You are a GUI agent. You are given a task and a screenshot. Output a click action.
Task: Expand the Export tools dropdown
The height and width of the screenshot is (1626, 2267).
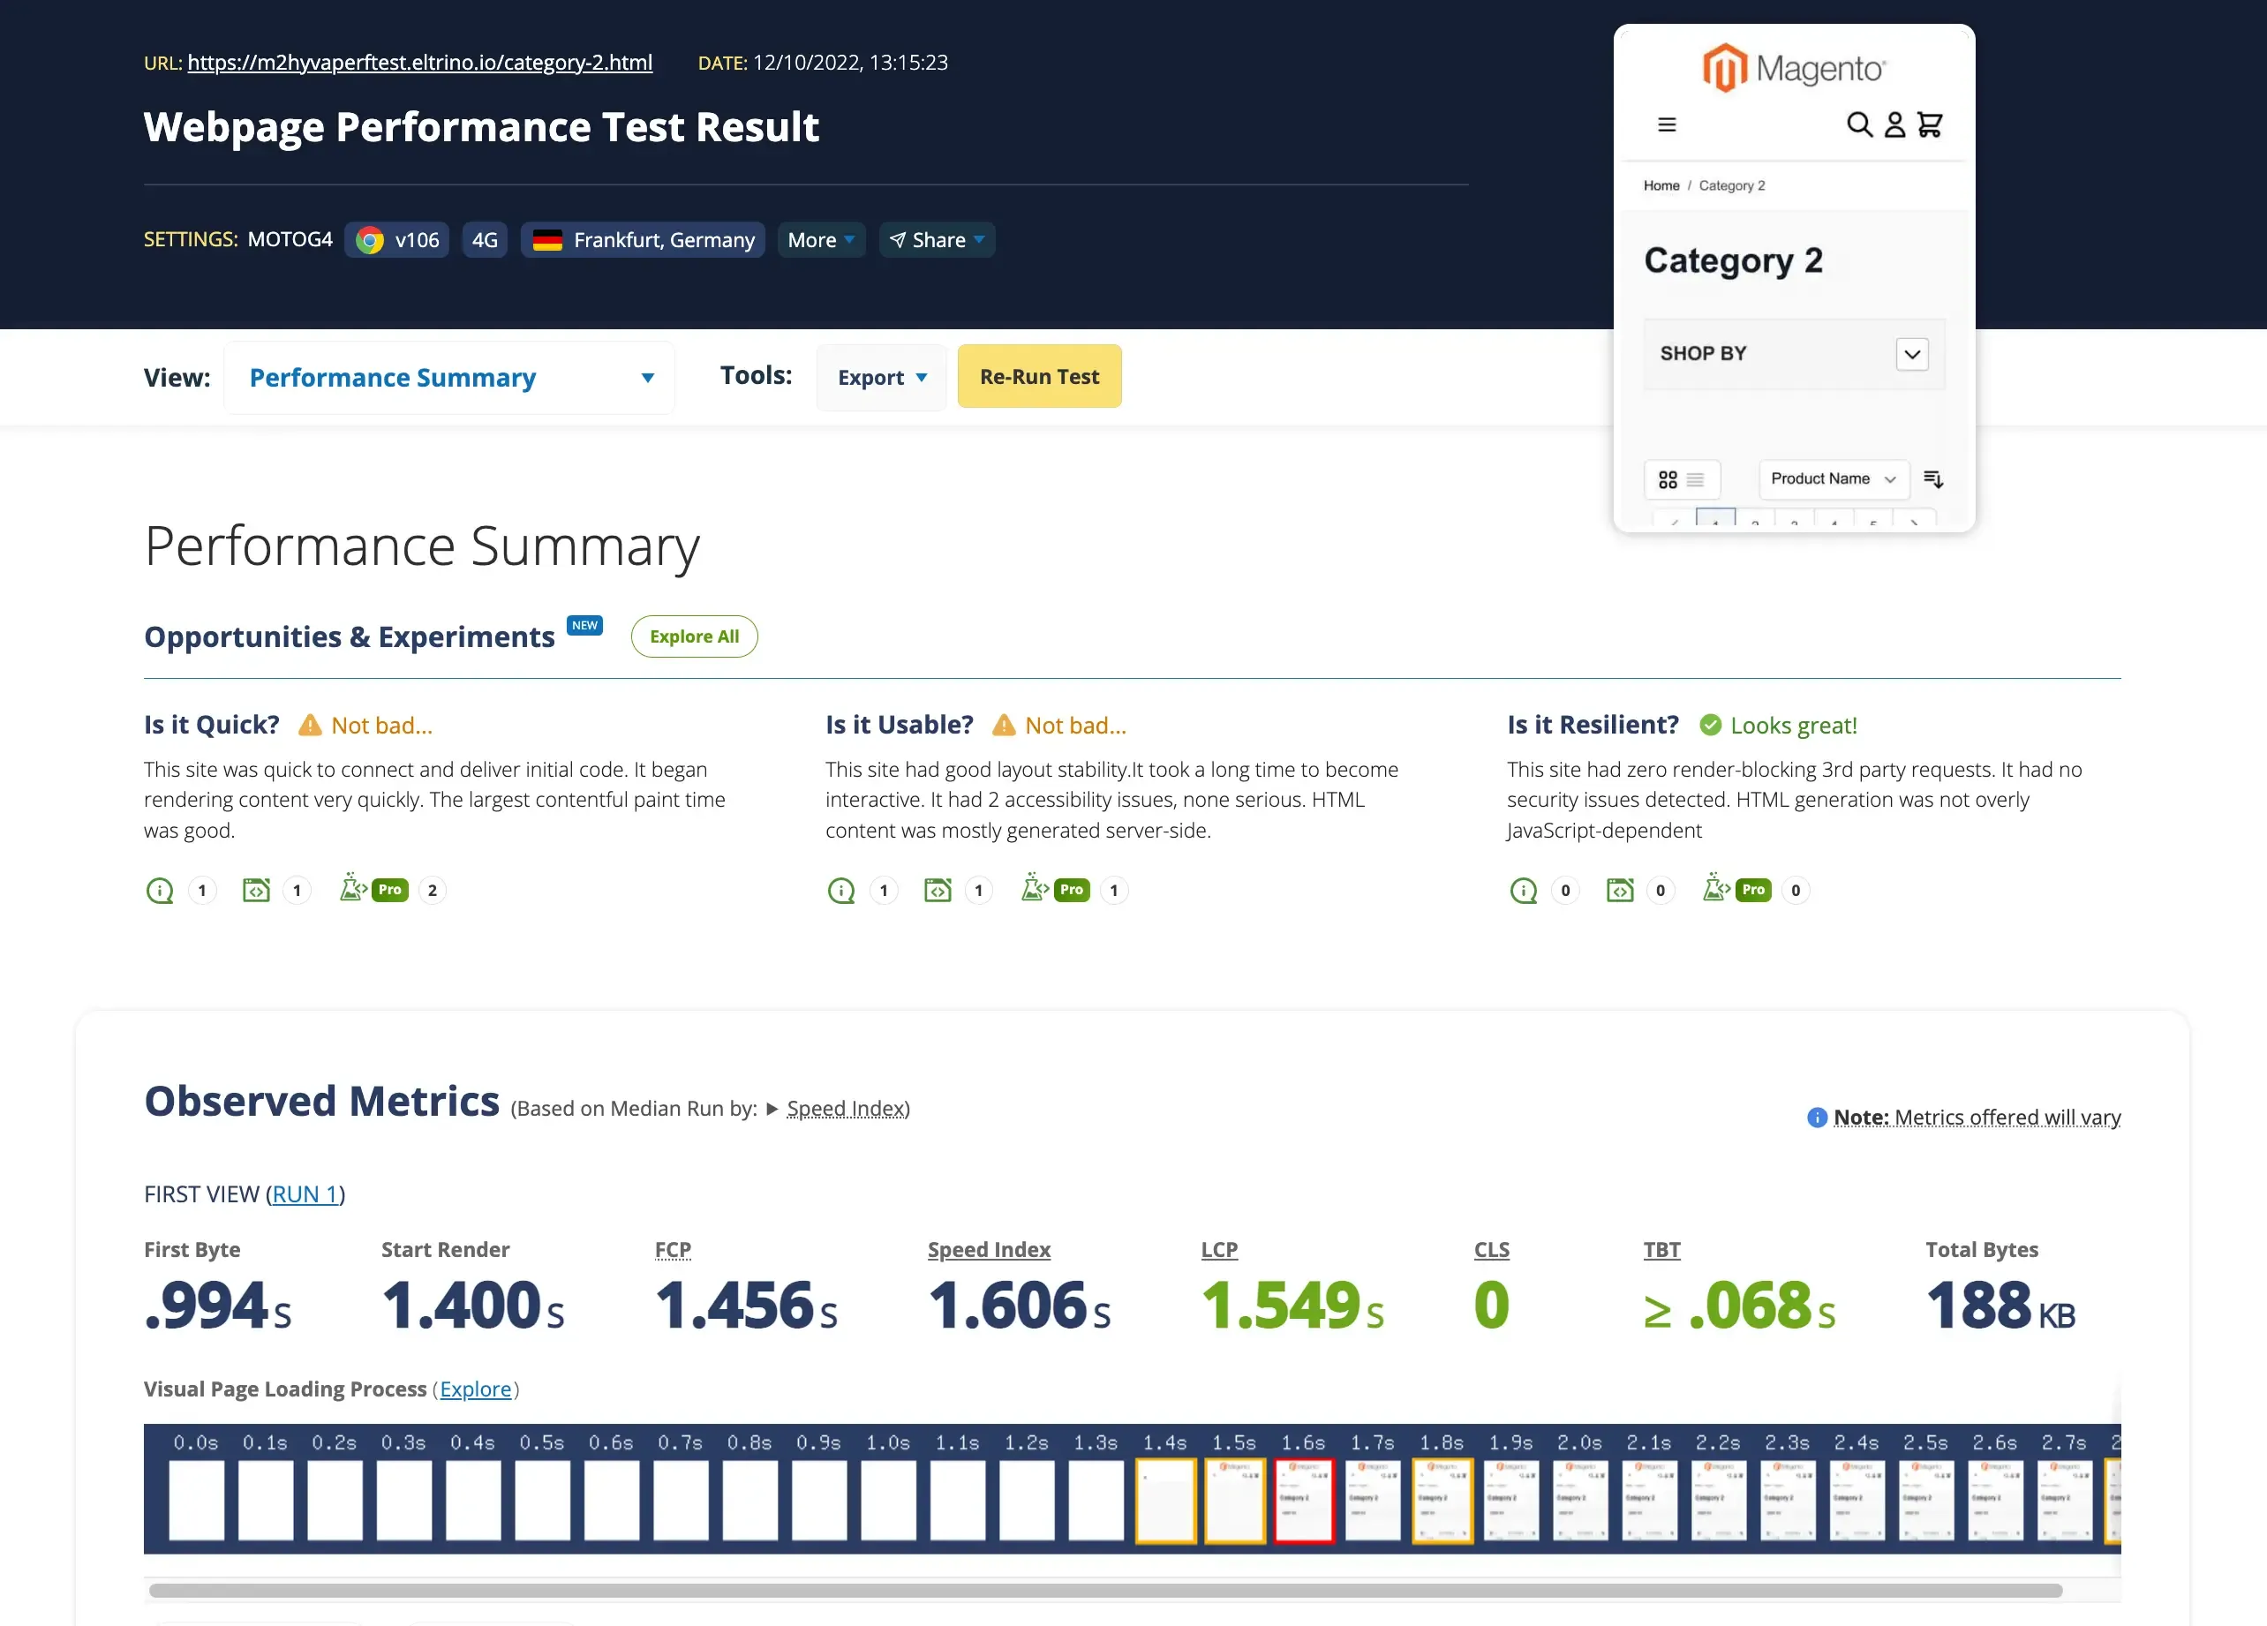coord(881,378)
